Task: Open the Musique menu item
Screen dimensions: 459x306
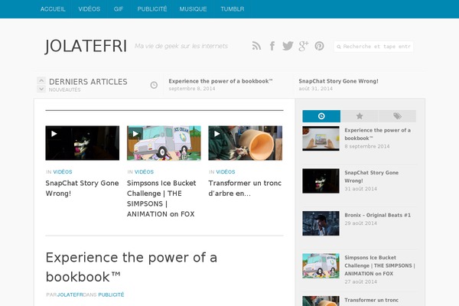Action: point(194,9)
